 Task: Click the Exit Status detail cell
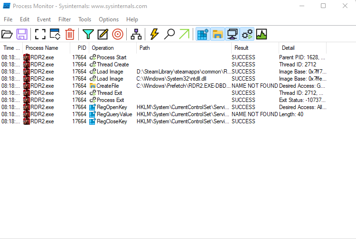pyautogui.click(x=302, y=100)
